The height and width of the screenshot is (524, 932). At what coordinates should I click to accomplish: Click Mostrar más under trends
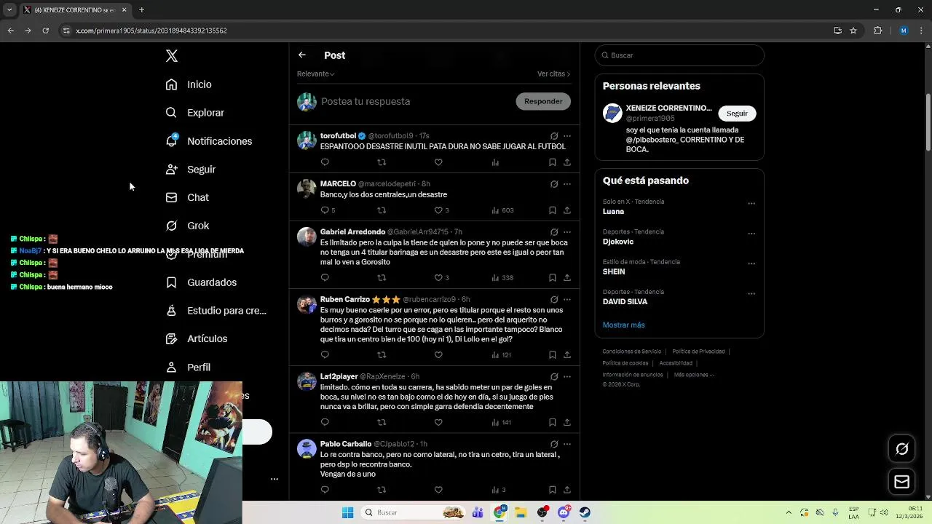point(623,325)
